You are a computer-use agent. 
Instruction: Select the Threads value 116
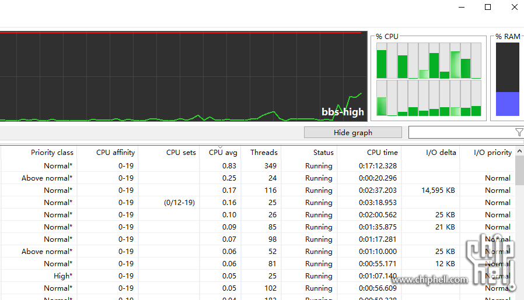click(270, 190)
